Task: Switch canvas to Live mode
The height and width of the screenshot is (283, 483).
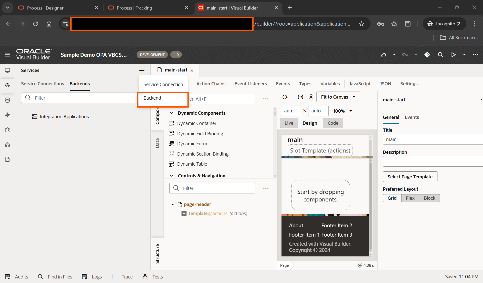Action: (x=289, y=123)
